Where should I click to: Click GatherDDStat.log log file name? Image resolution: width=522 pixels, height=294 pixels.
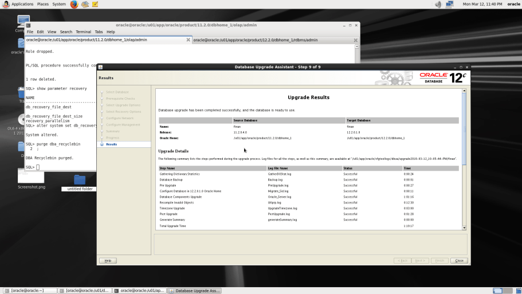[x=279, y=174]
